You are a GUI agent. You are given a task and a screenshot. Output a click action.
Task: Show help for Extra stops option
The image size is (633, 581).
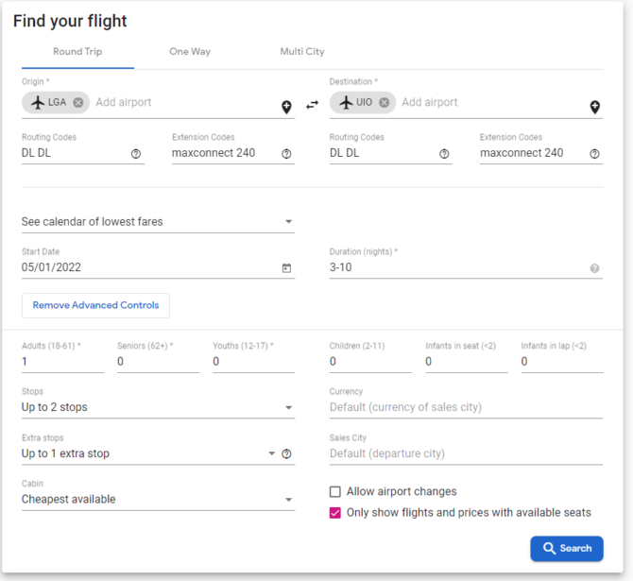(x=287, y=454)
